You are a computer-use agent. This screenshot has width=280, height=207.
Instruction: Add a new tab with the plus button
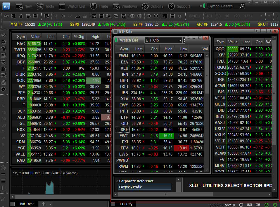point(44,203)
